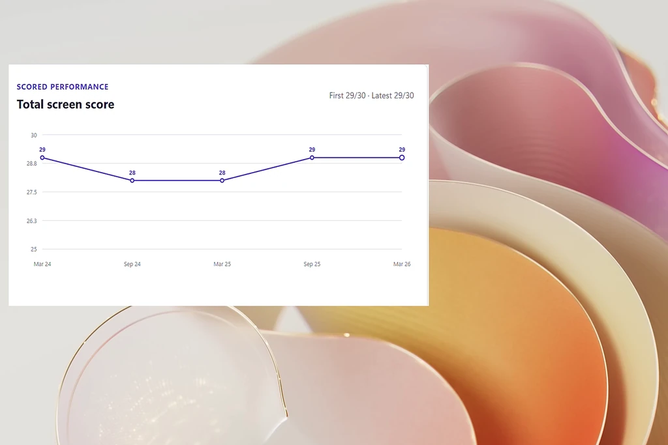Select the Mar 24 data point marker
Image resolution: width=668 pixels, height=445 pixels.
tap(42, 158)
